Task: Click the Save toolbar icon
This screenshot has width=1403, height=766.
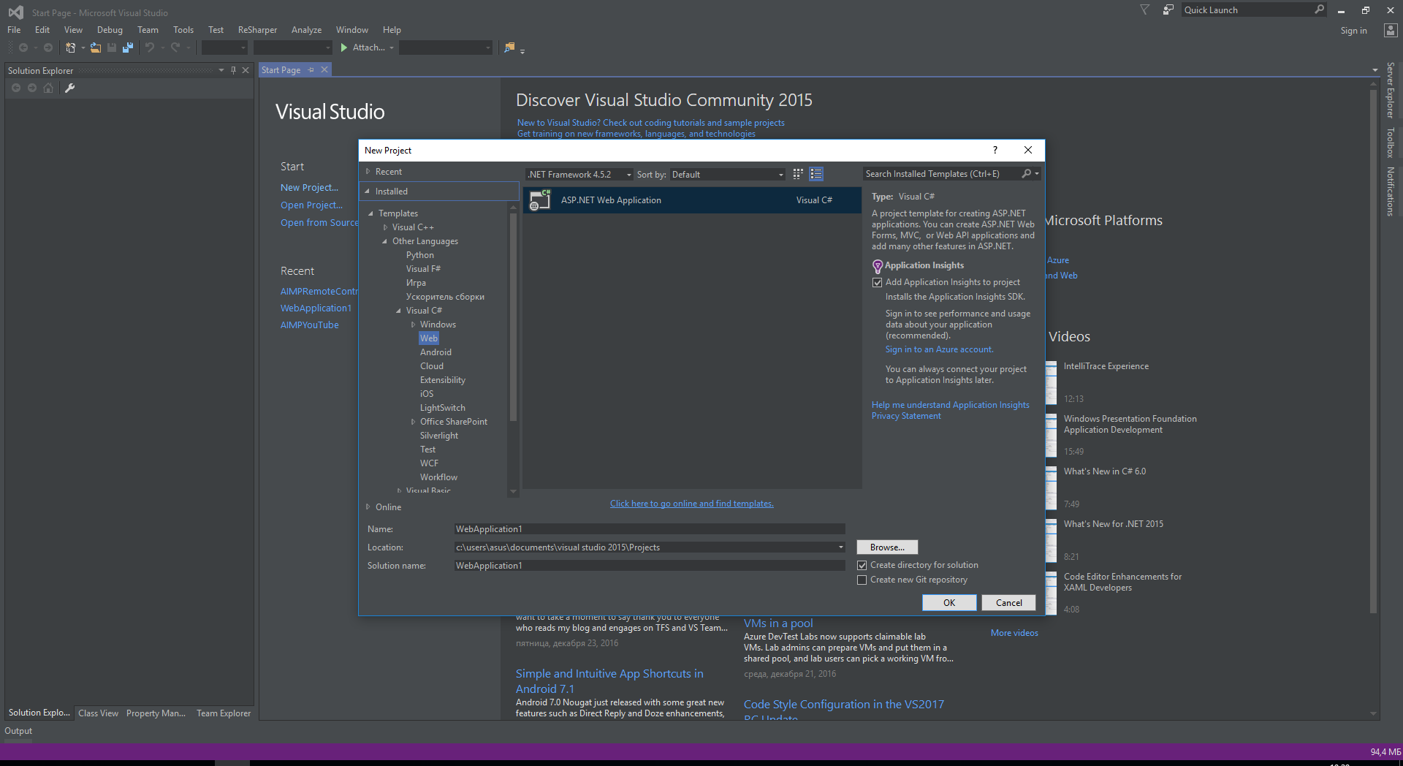Action: pos(112,48)
